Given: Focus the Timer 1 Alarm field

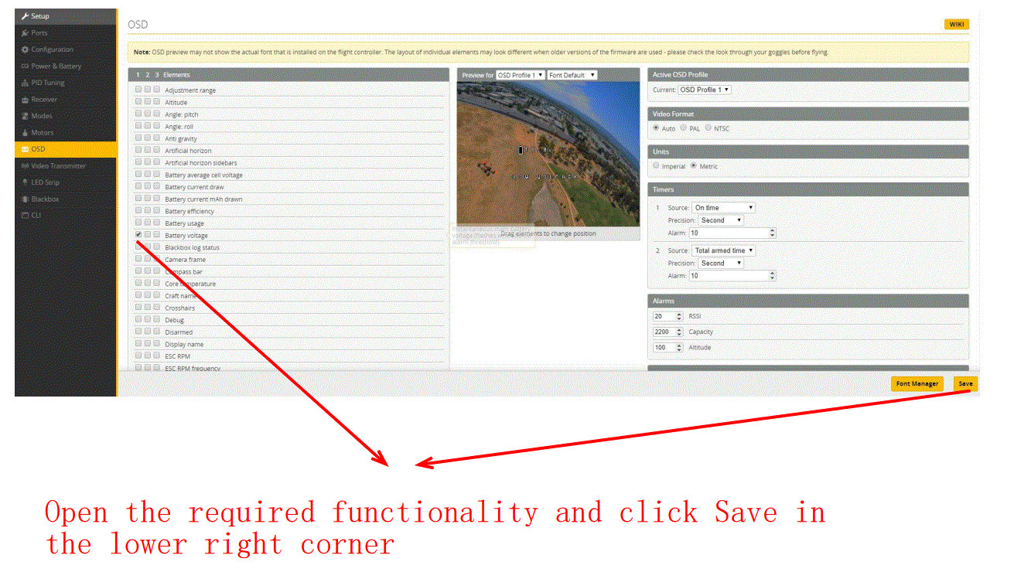Looking at the screenshot, I should point(732,233).
